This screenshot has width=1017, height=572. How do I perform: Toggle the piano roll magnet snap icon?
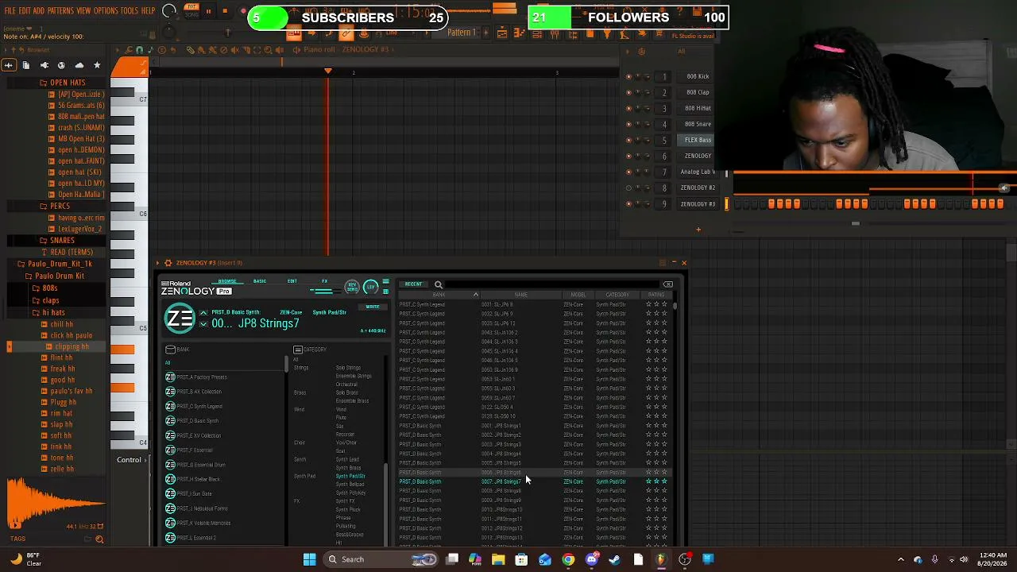click(139, 50)
